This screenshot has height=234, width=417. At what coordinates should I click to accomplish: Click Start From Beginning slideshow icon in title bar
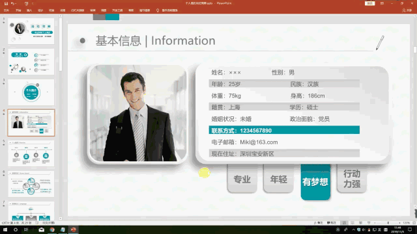pos(26,4)
